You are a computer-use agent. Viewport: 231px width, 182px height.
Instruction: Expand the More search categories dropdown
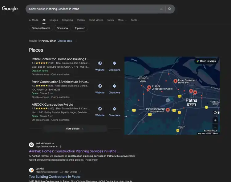tap(122, 20)
